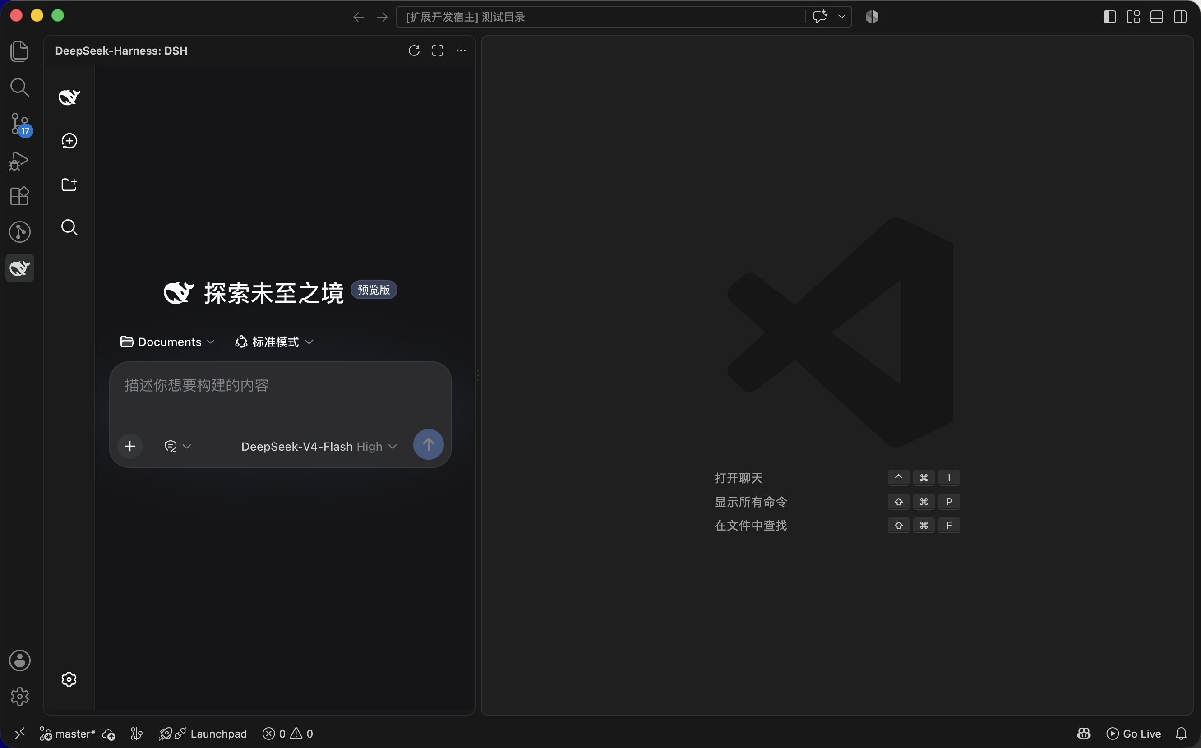Open the Search view in activity bar
1201x748 pixels.
tap(19, 88)
